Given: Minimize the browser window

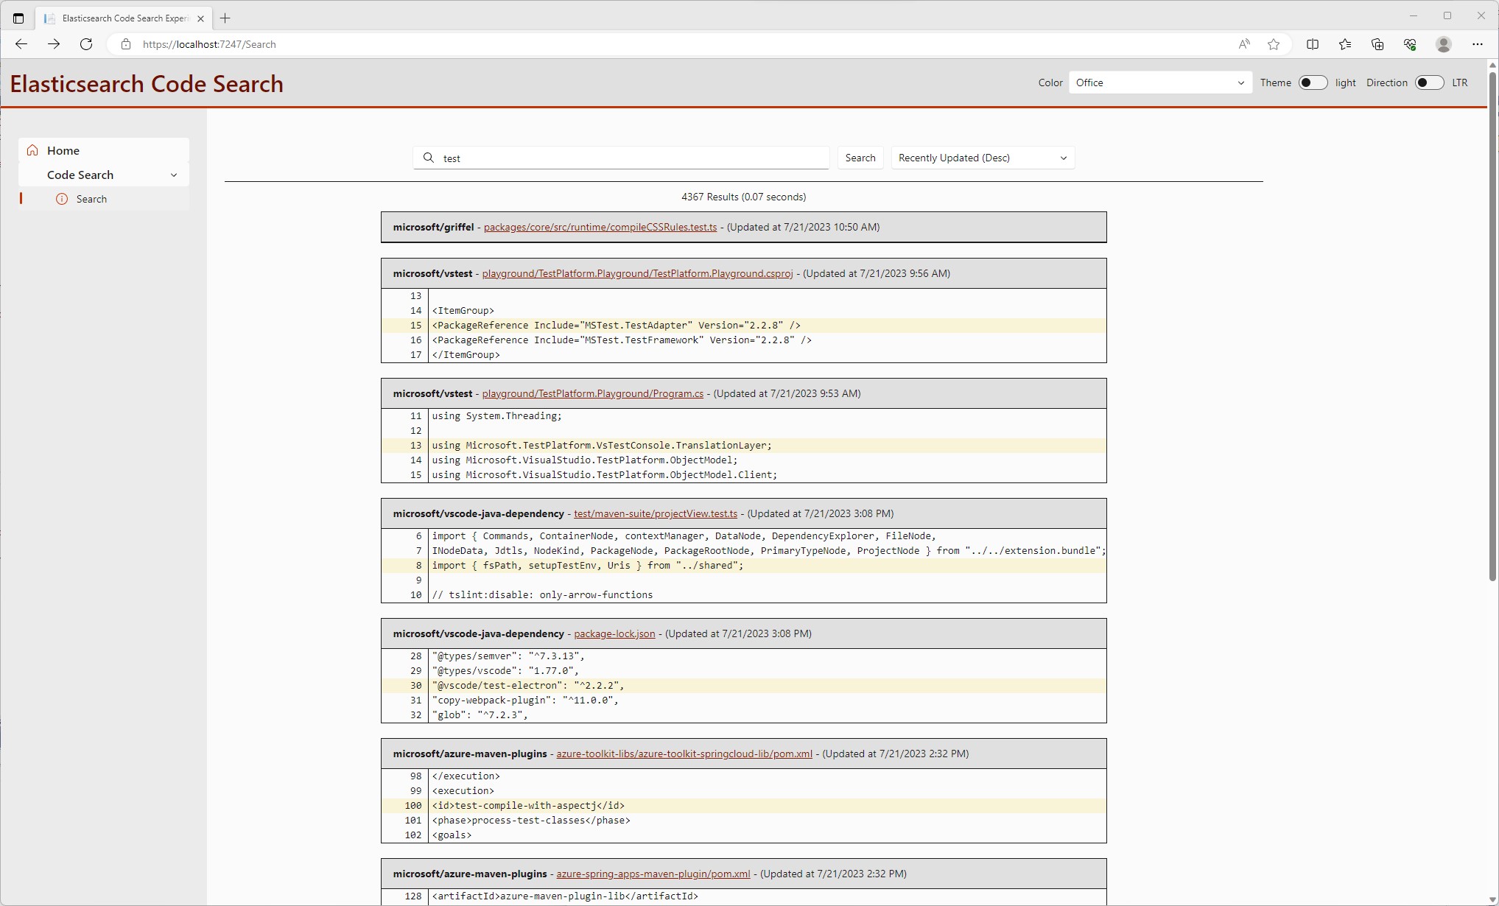Looking at the screenshot, I should pos(1413,15).
